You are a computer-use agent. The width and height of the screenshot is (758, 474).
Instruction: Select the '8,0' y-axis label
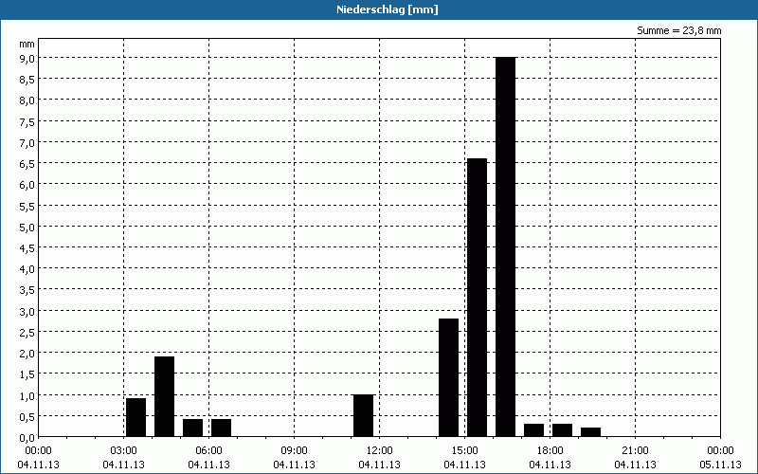coord(27,100)
